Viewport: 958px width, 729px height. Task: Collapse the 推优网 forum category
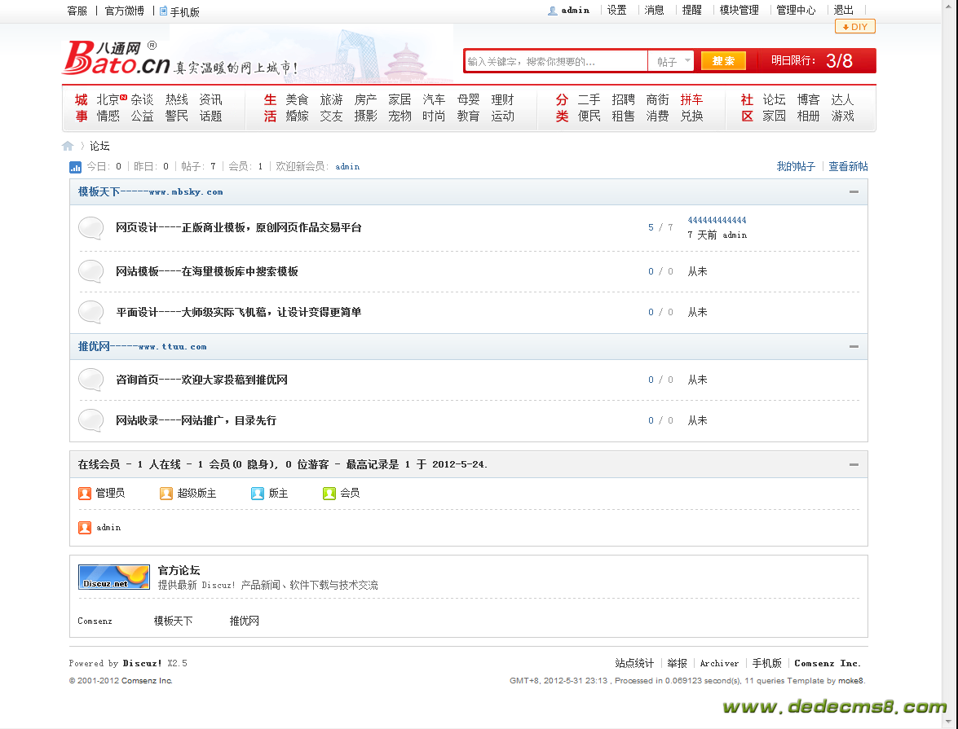coord(854,347)
